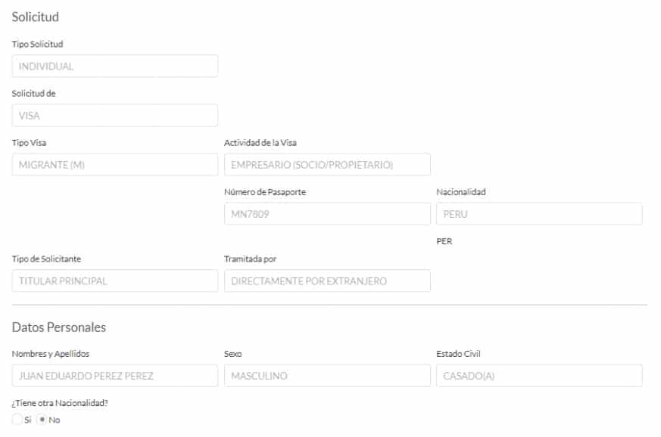Image resolution: width=661 pixels, height=437 pixels.
Task: Open the Actividad de la Visa field
Action: coord(327,165)
